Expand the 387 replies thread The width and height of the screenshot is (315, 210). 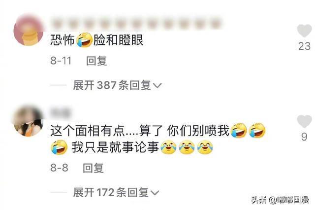tap(117, 85)
